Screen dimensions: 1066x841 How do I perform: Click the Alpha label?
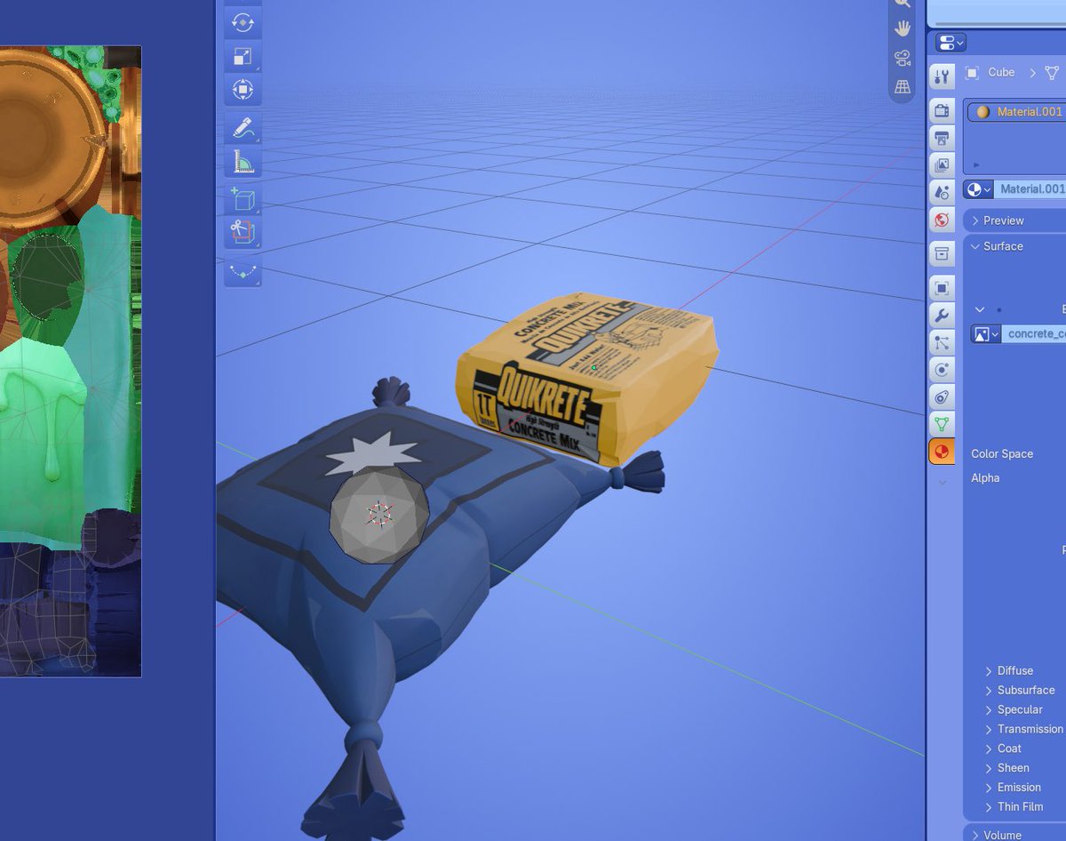click(x=985, y=478)
